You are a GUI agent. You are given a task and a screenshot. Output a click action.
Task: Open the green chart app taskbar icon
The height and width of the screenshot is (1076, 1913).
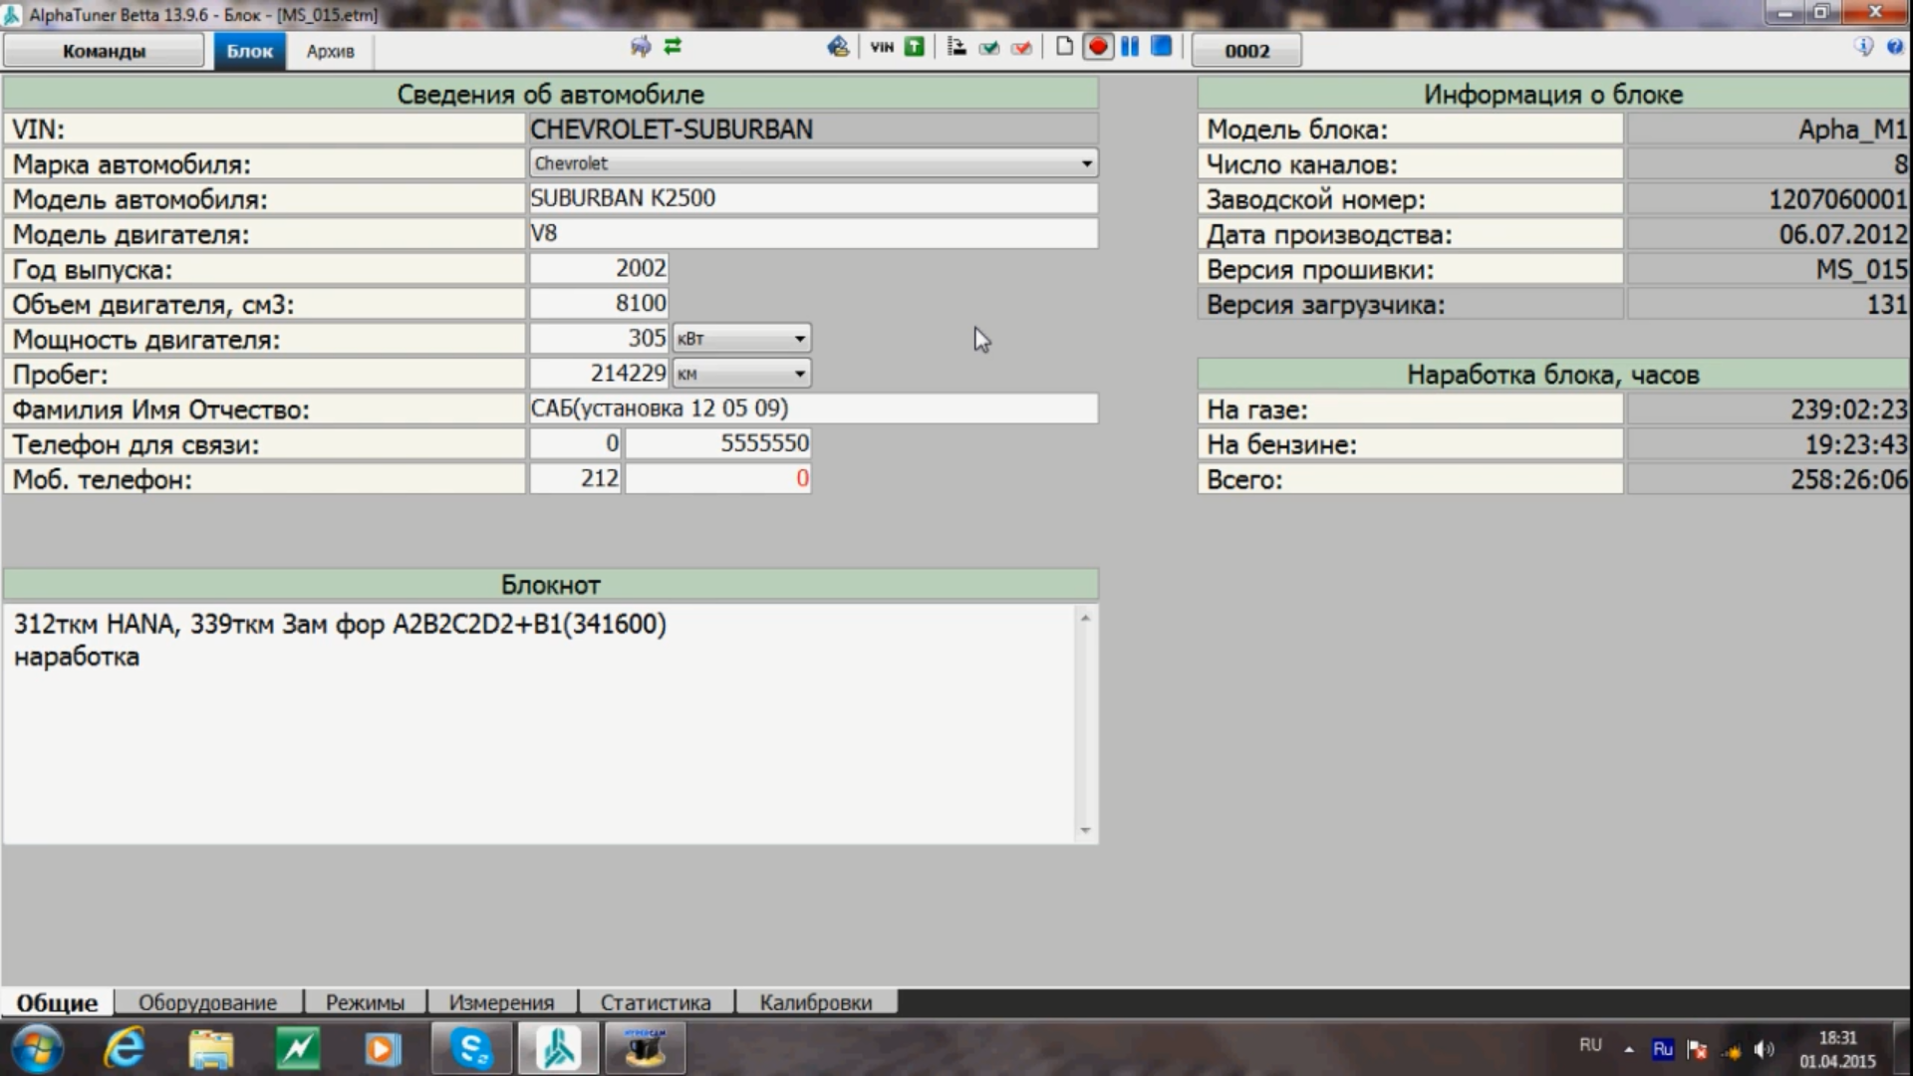(x=297, y=1049)
